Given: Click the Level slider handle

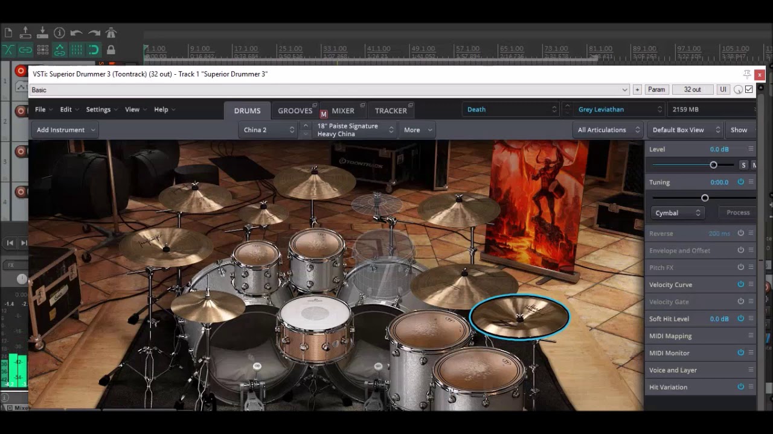Looking at the screenshot, I should [x=713, y=165].
